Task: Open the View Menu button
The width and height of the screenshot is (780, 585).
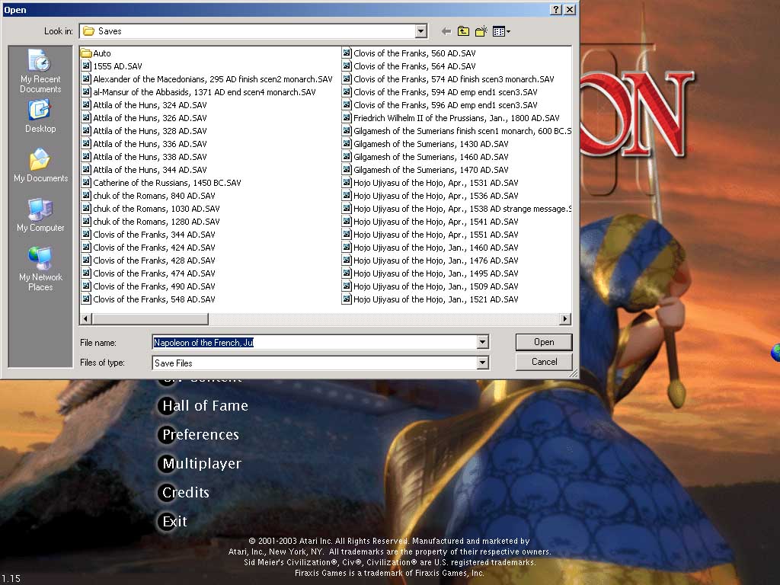Action: tap(501, 31)
